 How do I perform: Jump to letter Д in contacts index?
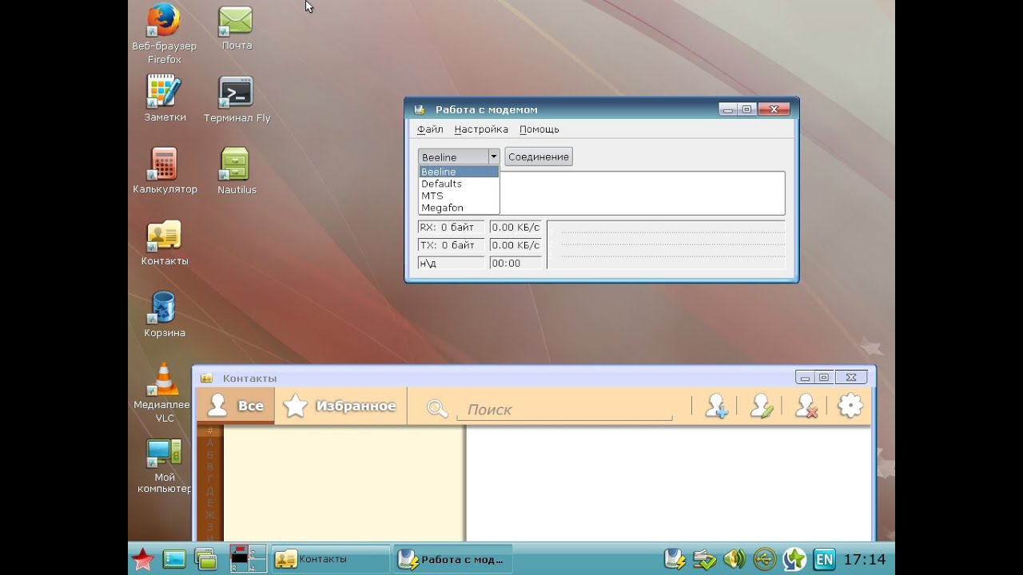coord(210,490)
